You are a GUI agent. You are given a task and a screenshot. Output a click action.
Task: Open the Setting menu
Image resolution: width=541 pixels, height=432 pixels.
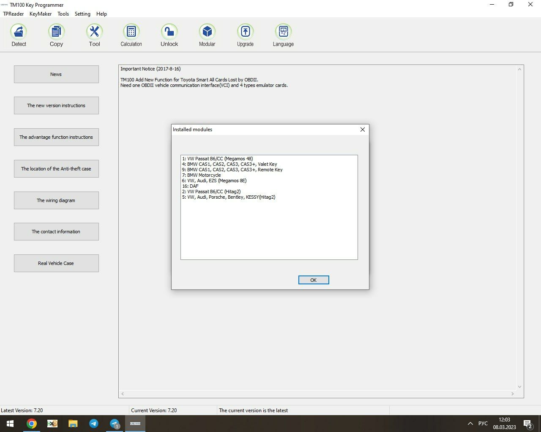82,14
